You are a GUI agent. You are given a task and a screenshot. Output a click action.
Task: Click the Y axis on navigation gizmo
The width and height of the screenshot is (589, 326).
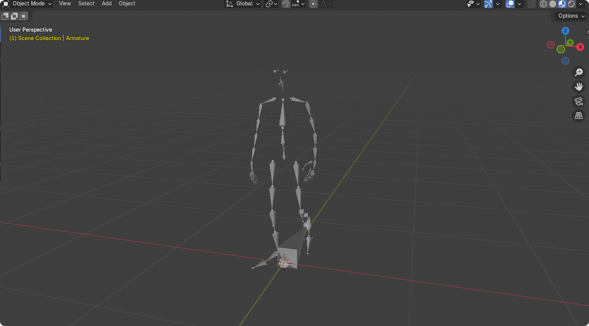pyautogui.click(x=570, y=42)
